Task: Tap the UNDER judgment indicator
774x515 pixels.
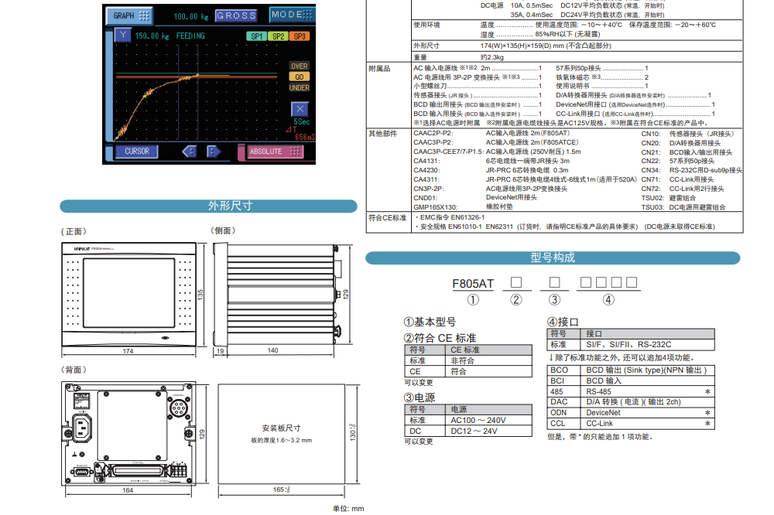Action: click(299, 88)
